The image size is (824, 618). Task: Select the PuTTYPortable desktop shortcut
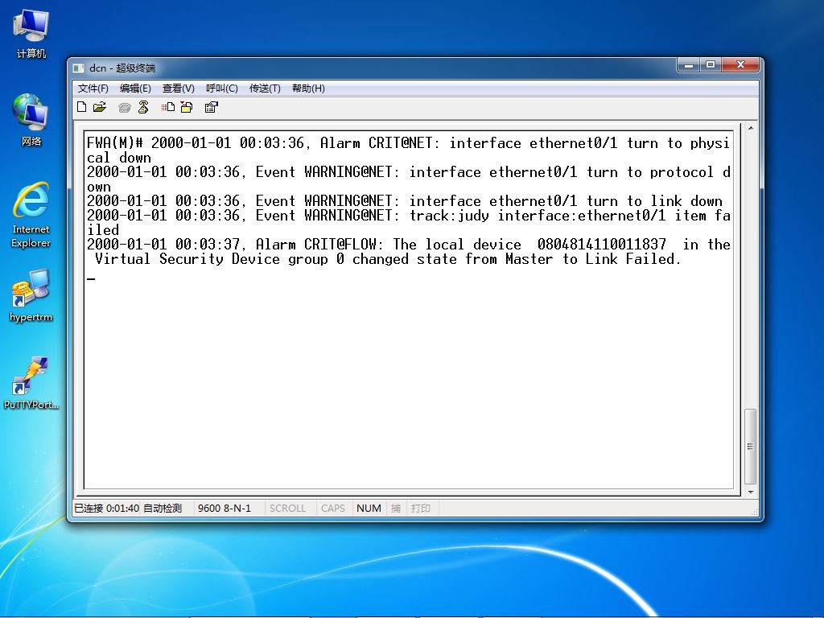pyautogui.click(x=31, y=384)
